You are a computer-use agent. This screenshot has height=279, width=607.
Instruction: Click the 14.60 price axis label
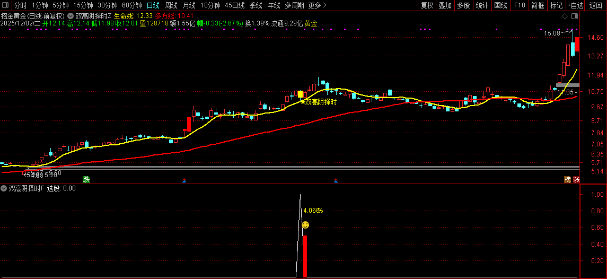point(596,38)
